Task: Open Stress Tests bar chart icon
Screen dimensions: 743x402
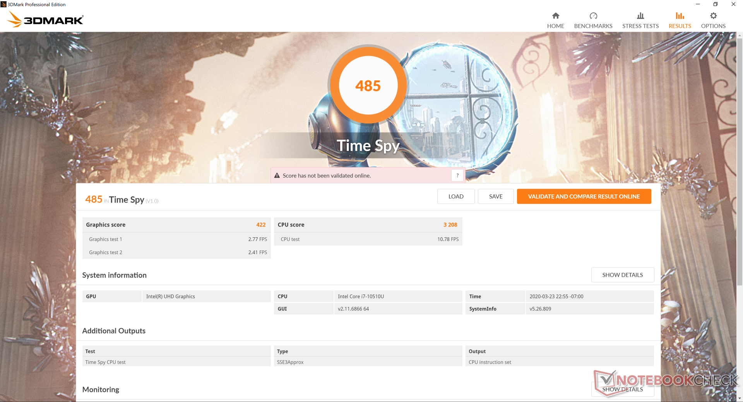Action: [640, 16]
